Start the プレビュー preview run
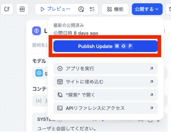 pyautogui.click(x=55, y=9)
